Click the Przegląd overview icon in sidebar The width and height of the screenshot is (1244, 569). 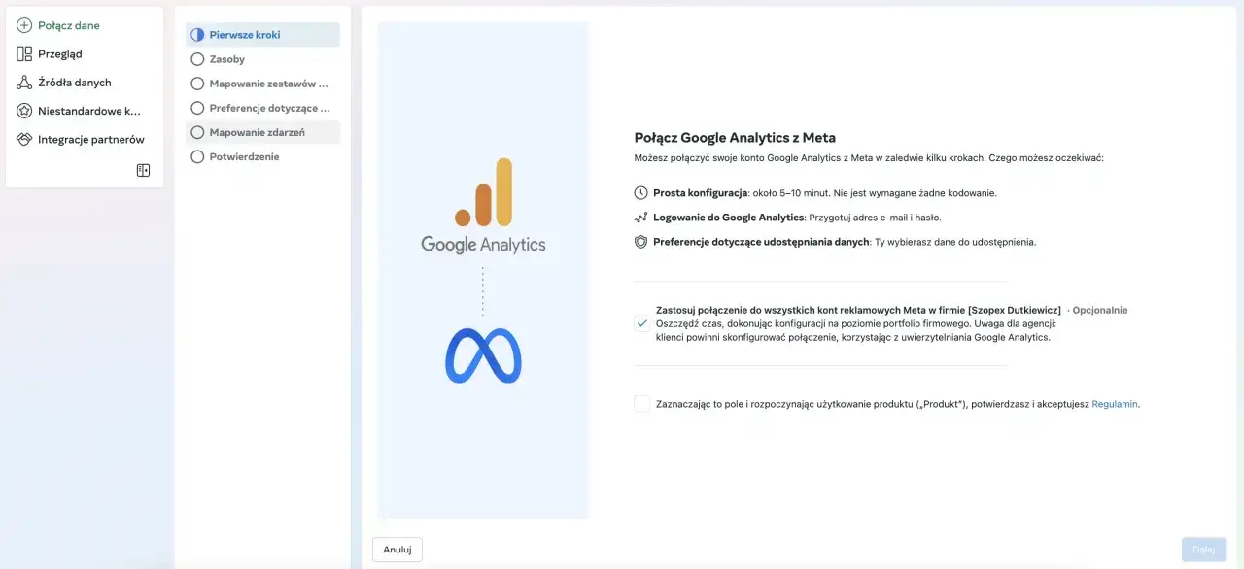coord(23,53)
